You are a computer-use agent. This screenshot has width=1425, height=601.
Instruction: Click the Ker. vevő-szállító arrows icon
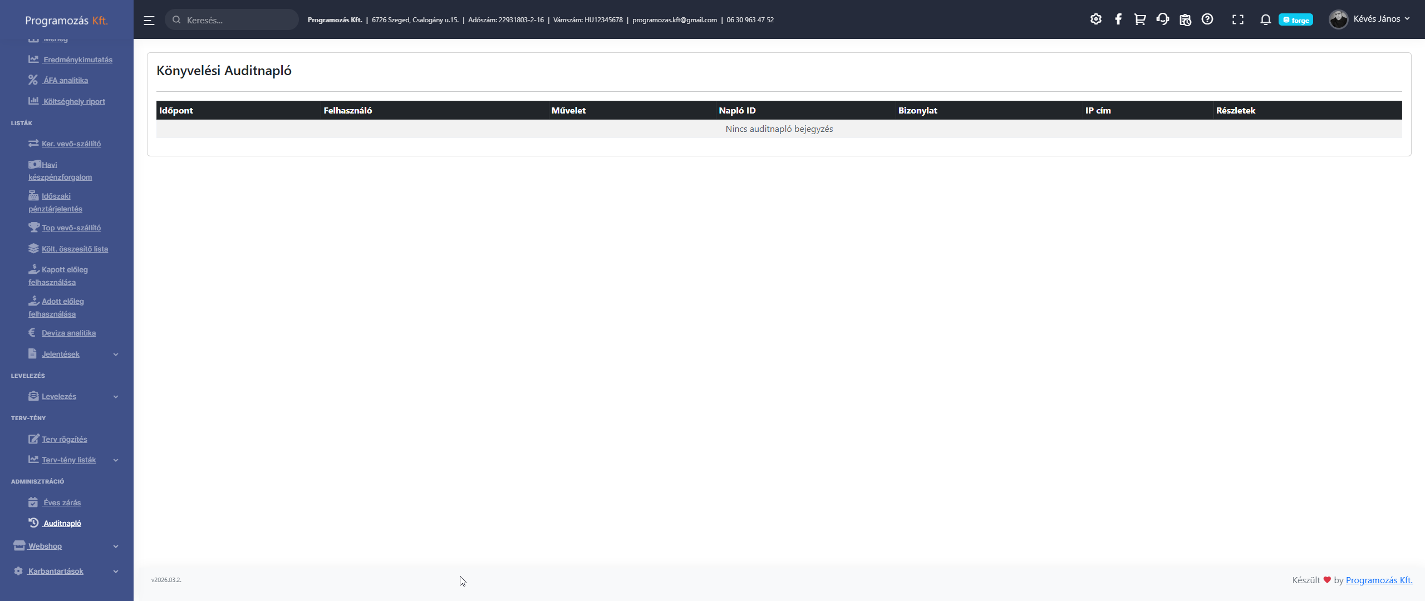[x=33, y=143]
